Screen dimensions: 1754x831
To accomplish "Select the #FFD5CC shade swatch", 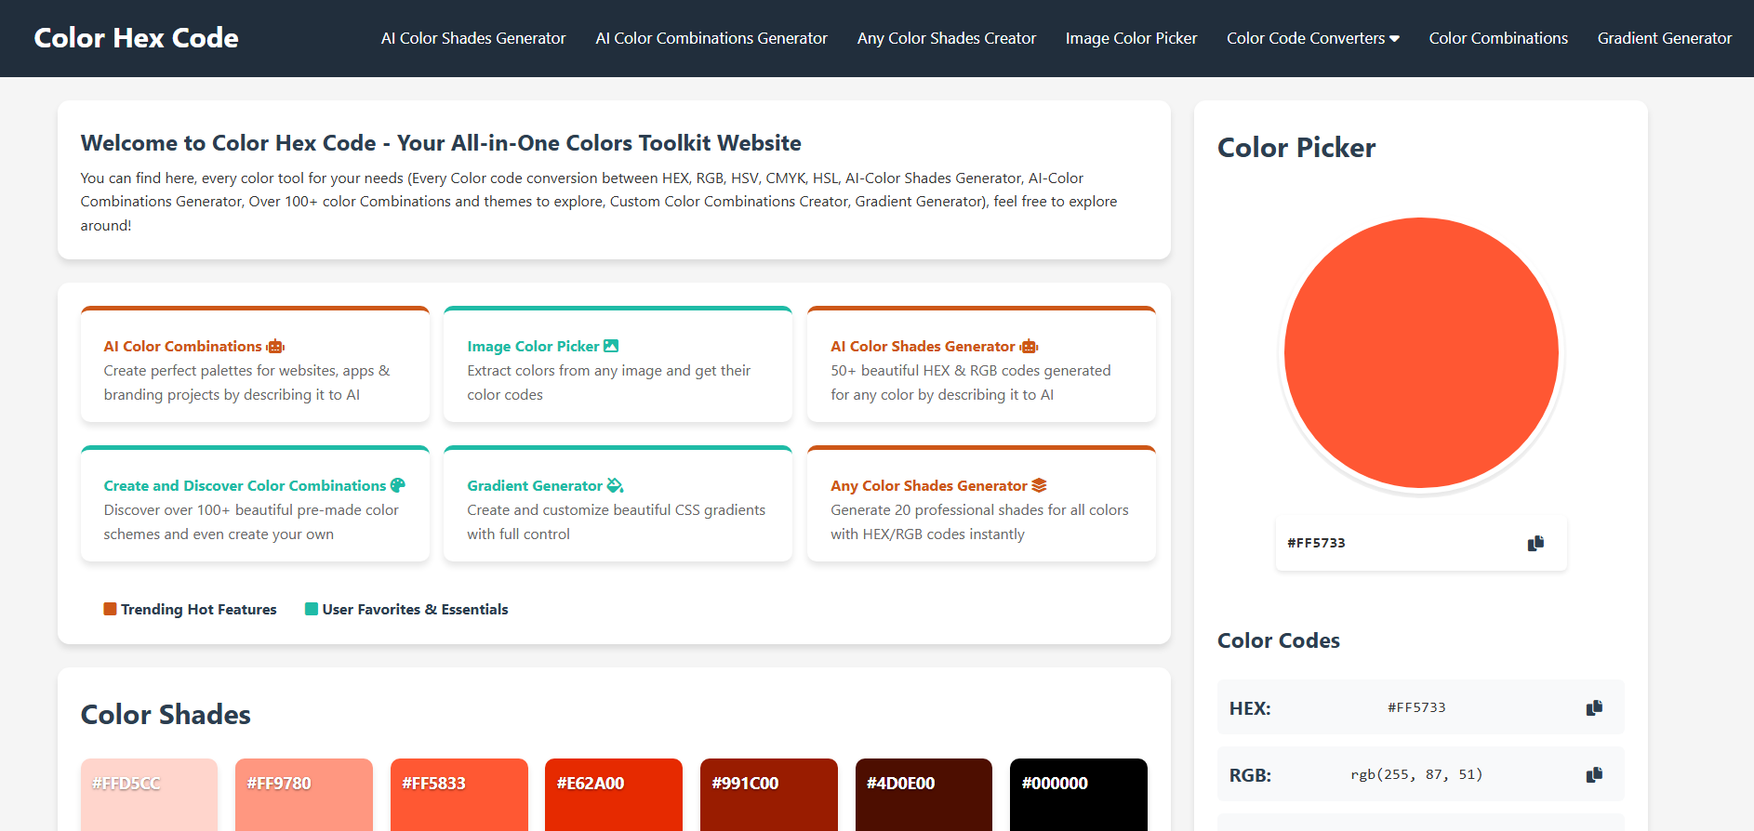I will (149, 795).
